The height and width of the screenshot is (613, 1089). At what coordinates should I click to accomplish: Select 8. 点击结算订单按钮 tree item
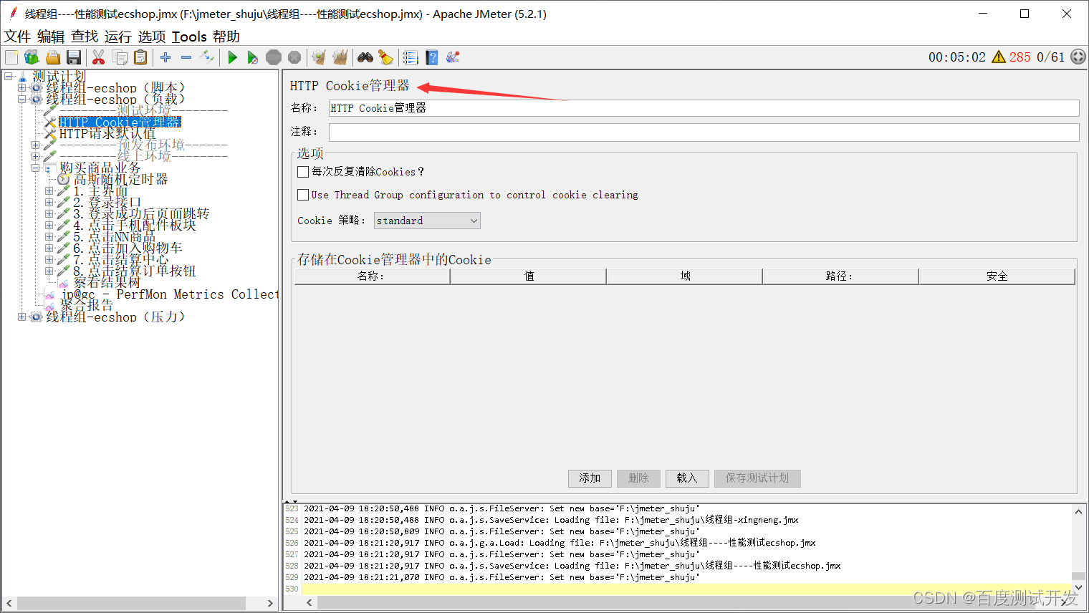[x=135, y=271]
